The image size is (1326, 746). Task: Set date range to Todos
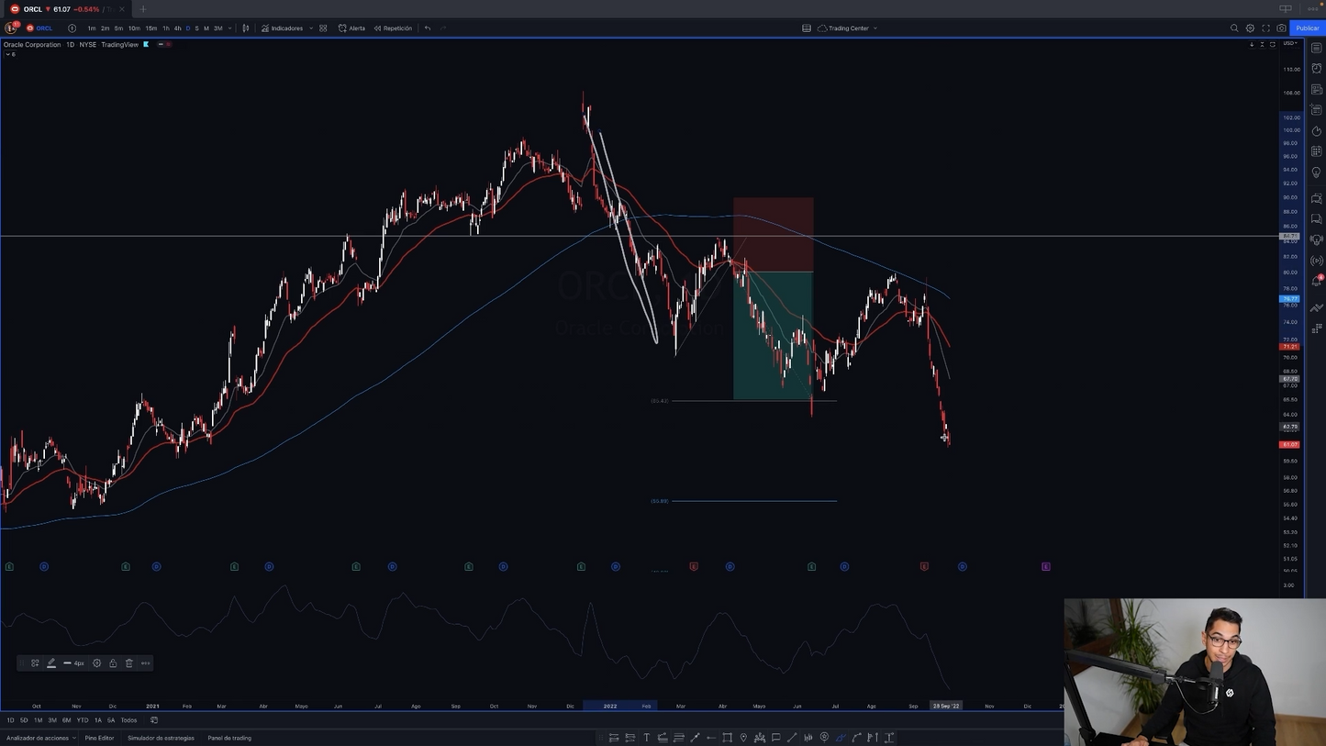[128, 720]
